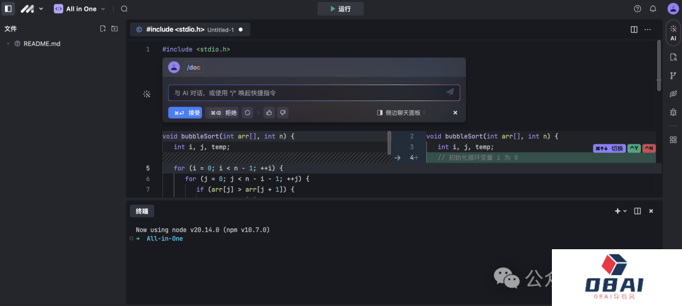The width and height of the screenshot is (682, 306).
Task: Create a new file in file panel
Action: point(103,28)
